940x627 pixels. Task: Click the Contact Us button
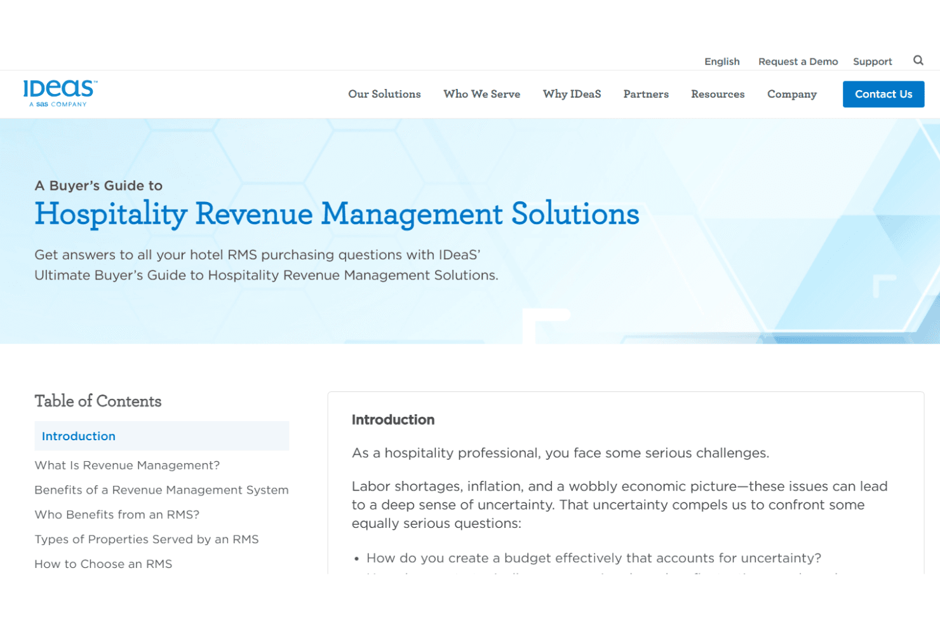883,94
